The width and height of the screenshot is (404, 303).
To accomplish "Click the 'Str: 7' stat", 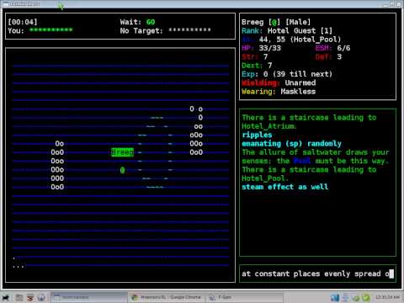I will 255,56.
